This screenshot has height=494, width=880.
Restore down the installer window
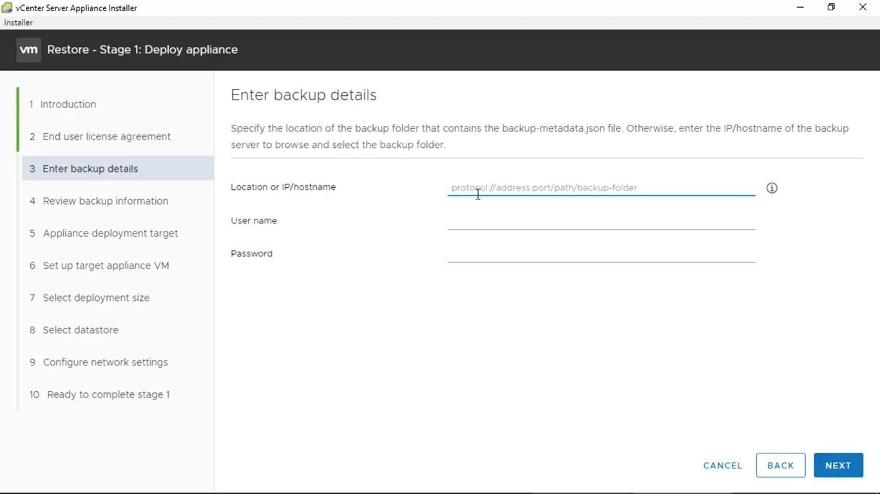coord(831,8)
